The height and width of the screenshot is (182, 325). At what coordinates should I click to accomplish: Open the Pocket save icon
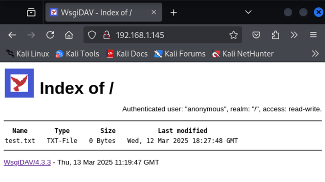(x=257, y=35)
